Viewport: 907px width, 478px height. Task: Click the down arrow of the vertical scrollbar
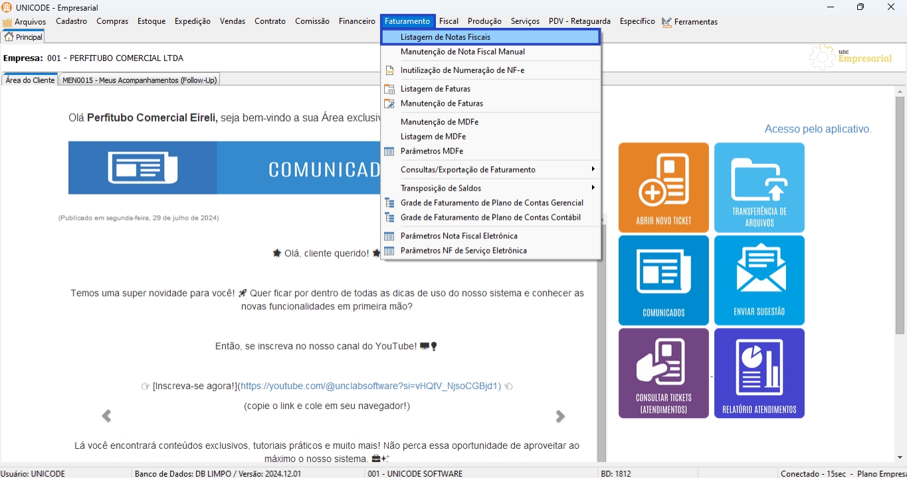[900, 457]
